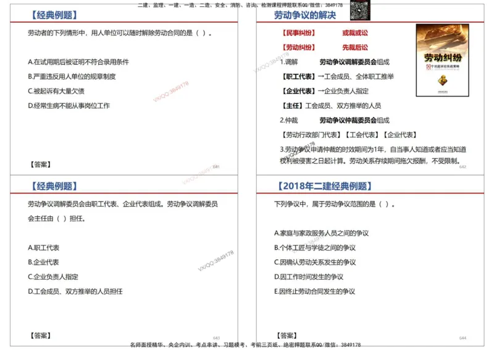Image resolution: width=494 pixels, height=350 pixels.
Task: Click the footer line 名师面授精华 contact text
Action: pyautogui.click(x=245, y=345)
